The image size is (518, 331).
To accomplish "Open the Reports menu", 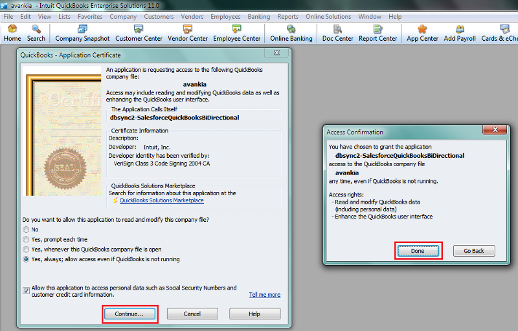I will click(287, 16).
